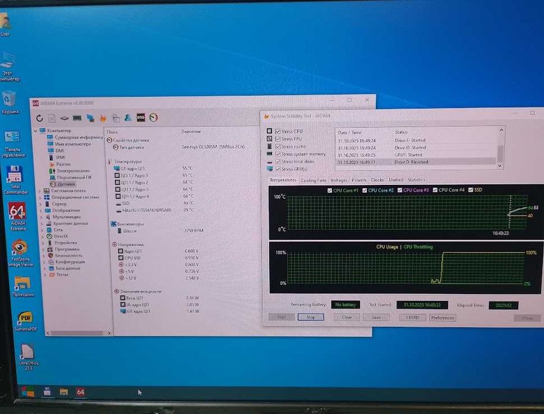Toggle the Stress cache checkbox

(278, 146)
